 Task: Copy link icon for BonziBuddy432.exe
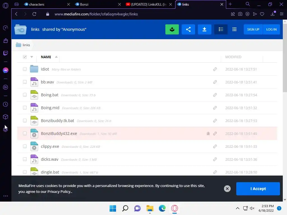coord(215,134)
